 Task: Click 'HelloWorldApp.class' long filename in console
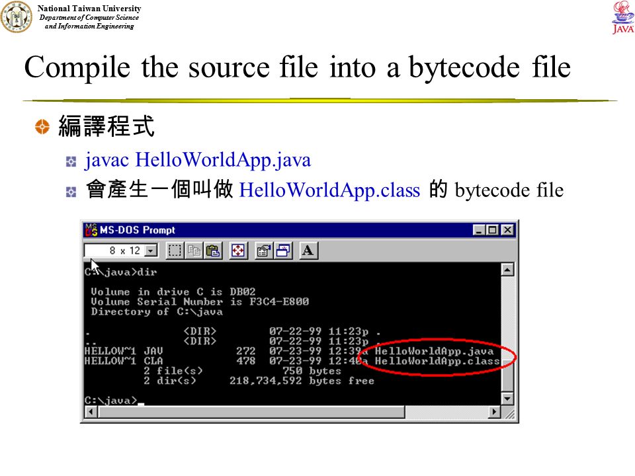point(437,361)
